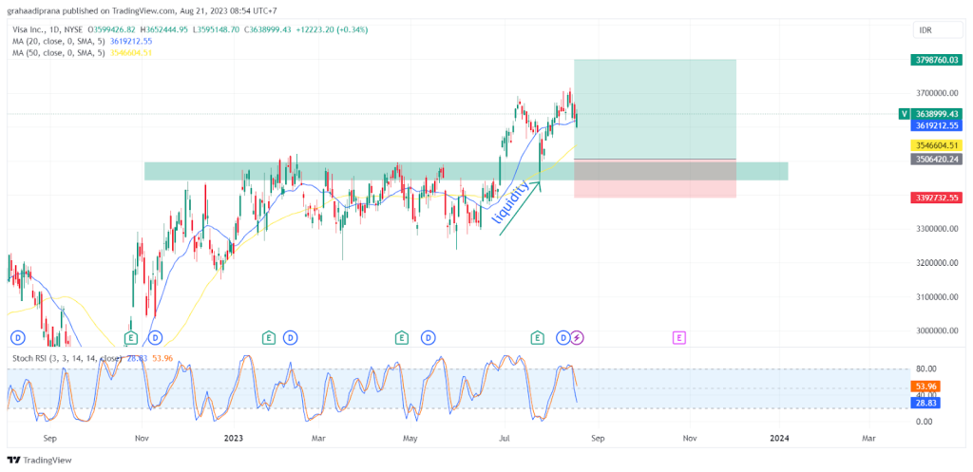973x472 pixels.
Task: Click the TradingView logo at bottom left
Action: [39, 461]
